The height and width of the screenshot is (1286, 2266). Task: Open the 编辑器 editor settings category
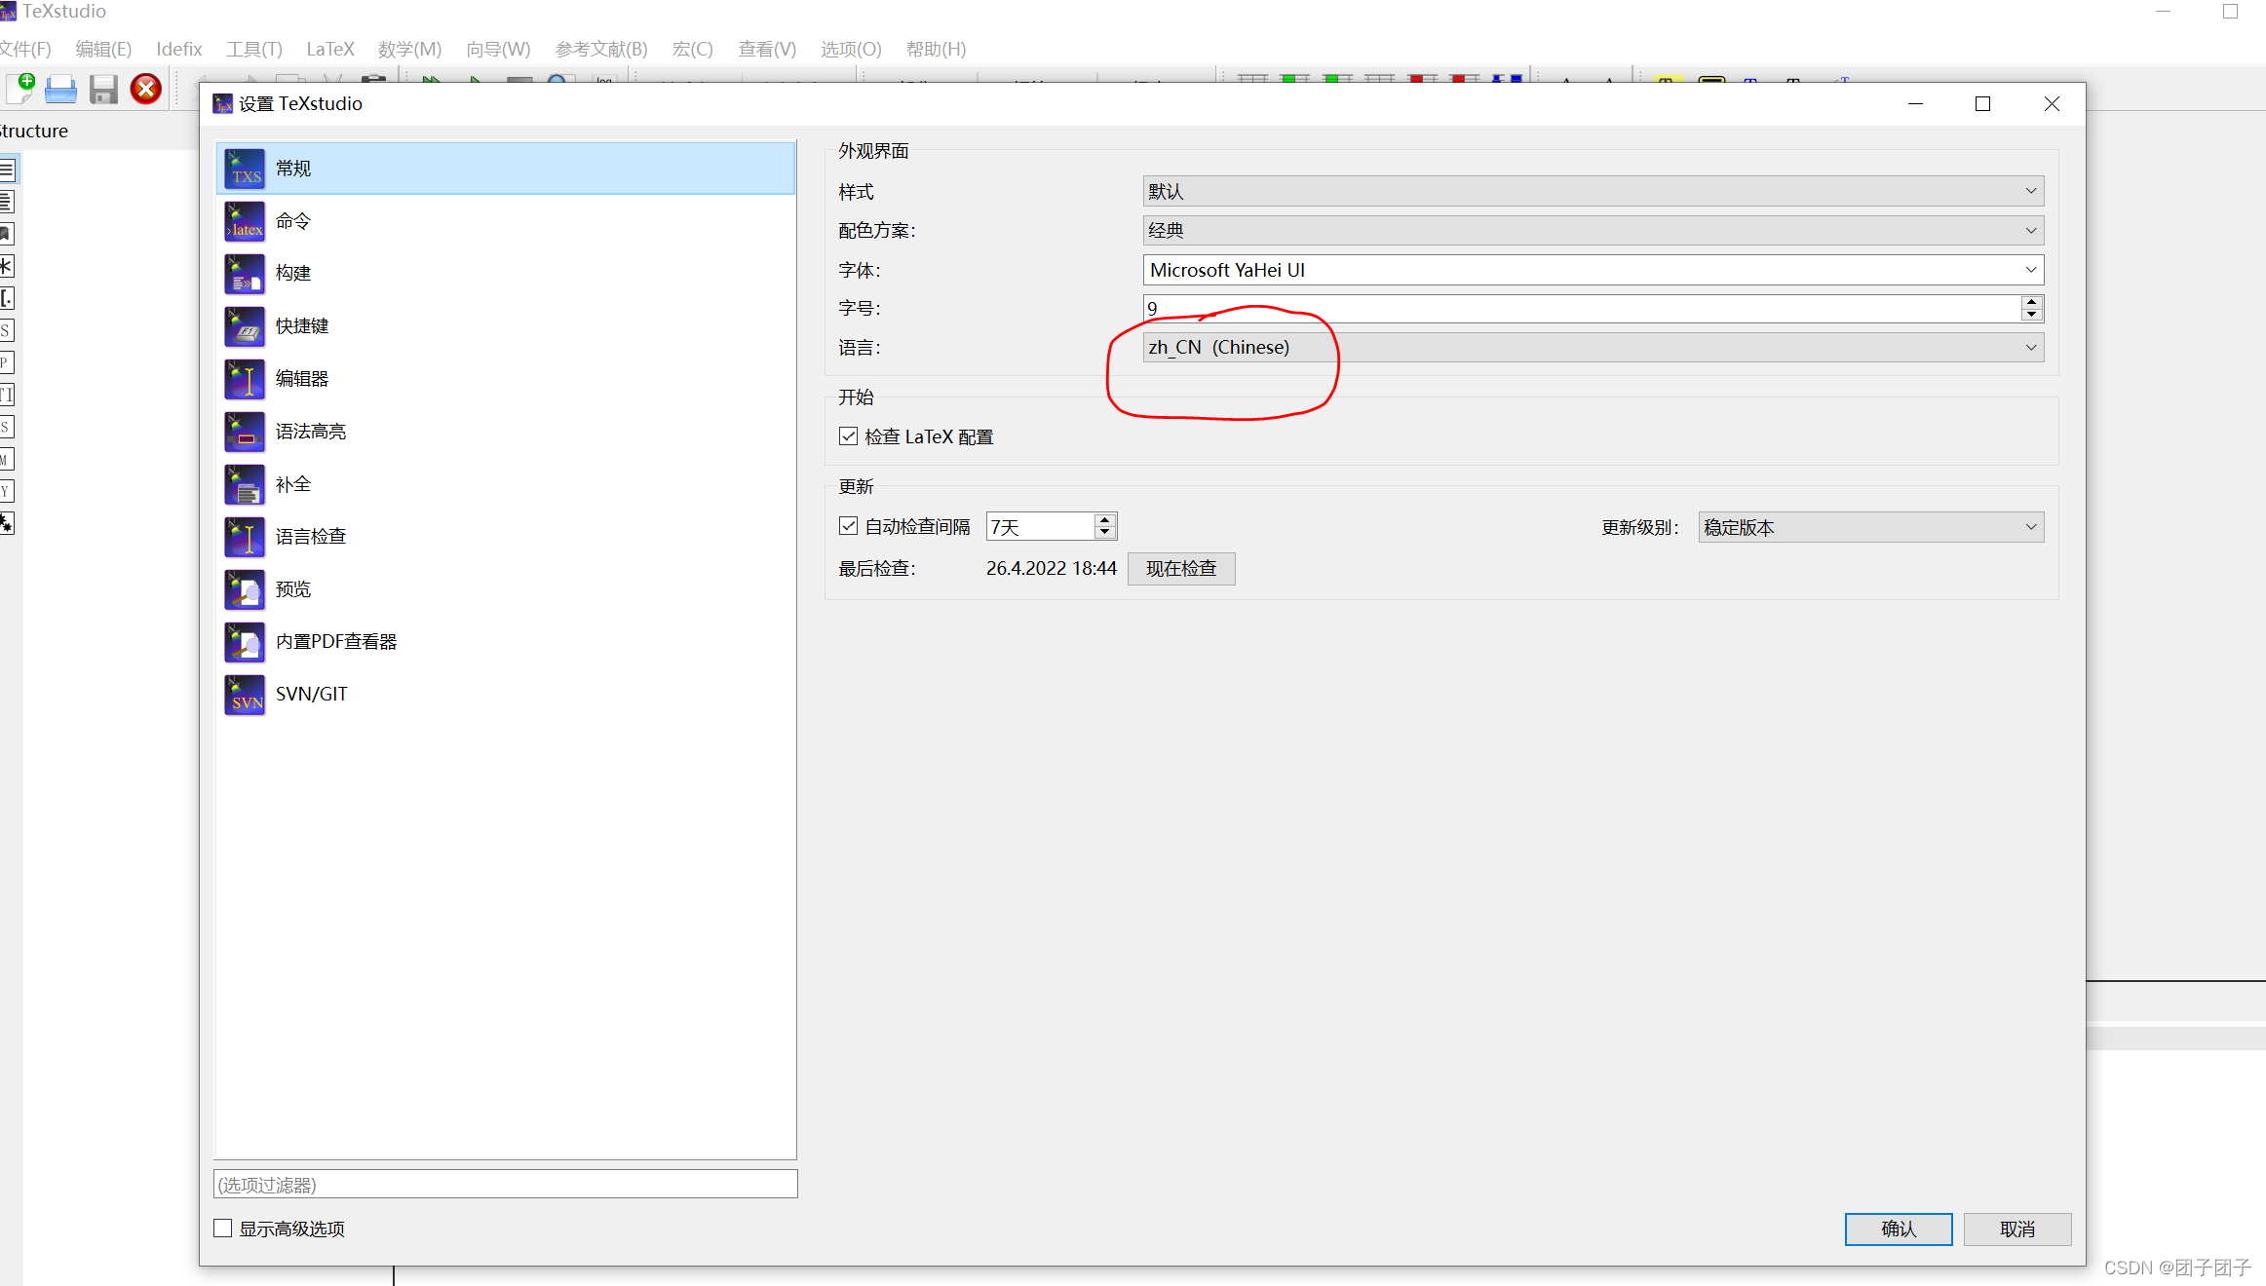tap(505, 378)
